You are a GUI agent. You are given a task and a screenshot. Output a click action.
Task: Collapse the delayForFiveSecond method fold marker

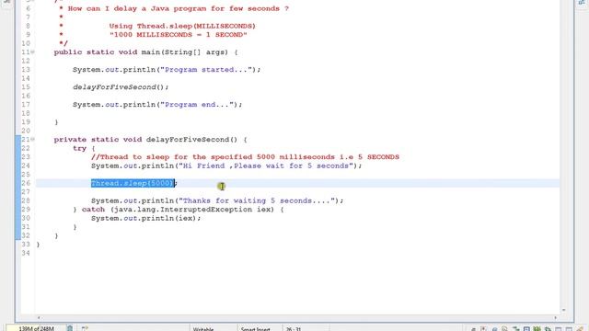coord(33,140)
